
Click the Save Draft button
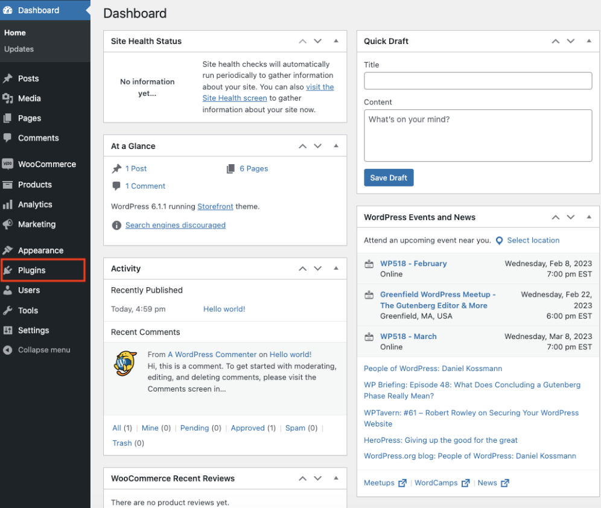pos(389,178)
